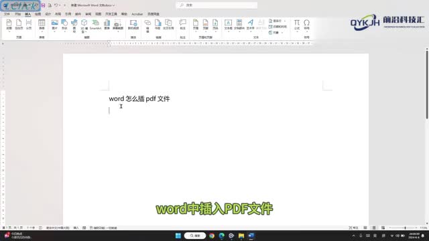The image size is (429, 241).
Task: Insert a Chart
Action: pyautogui.click(x=107, y=25)
